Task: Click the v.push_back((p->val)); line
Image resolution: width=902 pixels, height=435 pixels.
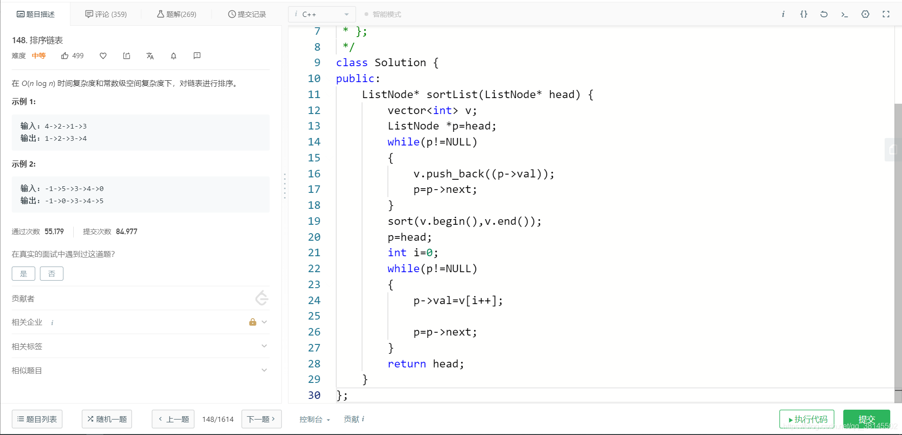Action: (484, 174)
